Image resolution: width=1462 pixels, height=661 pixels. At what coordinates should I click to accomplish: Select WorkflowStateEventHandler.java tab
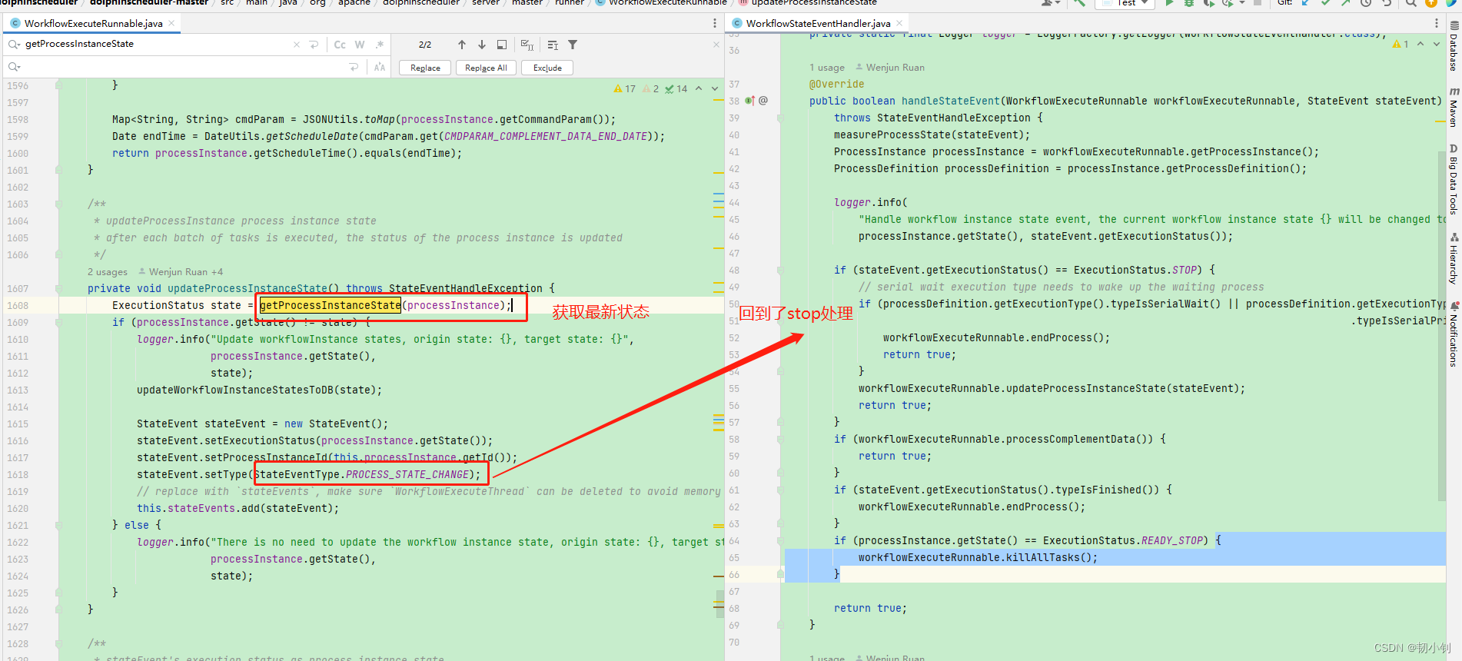click(818, 24)
